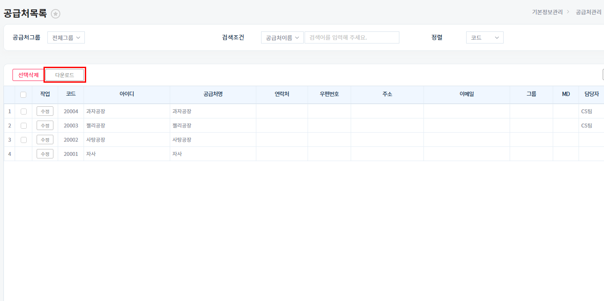Select the header select-all checkbox
The height and width of the screenshot is (301, 604).
coord(23,95)
